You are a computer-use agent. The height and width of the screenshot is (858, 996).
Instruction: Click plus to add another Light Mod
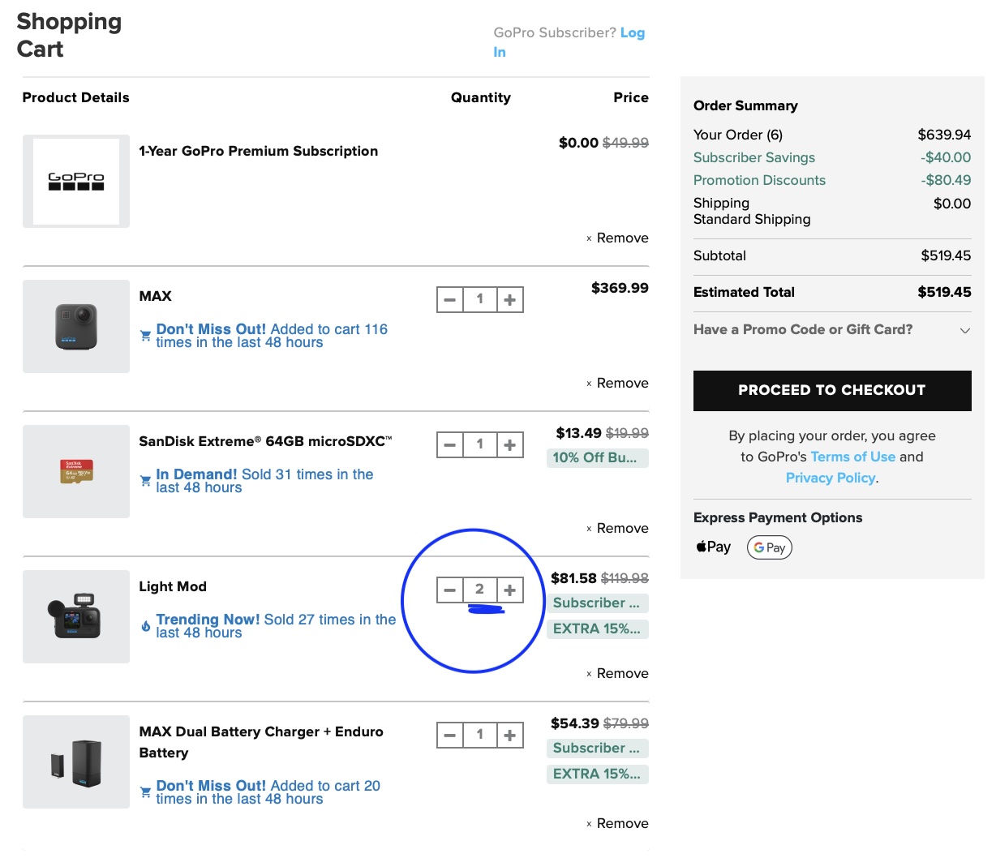click(x=509, y=590)
